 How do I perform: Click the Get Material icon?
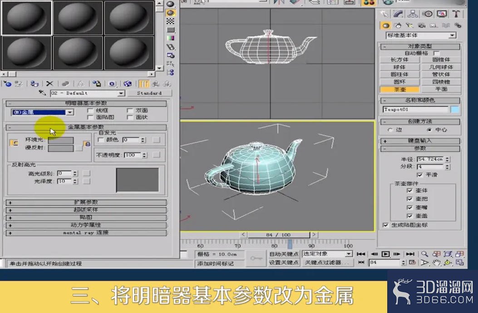pyautogui.click(x=7, y=84)
